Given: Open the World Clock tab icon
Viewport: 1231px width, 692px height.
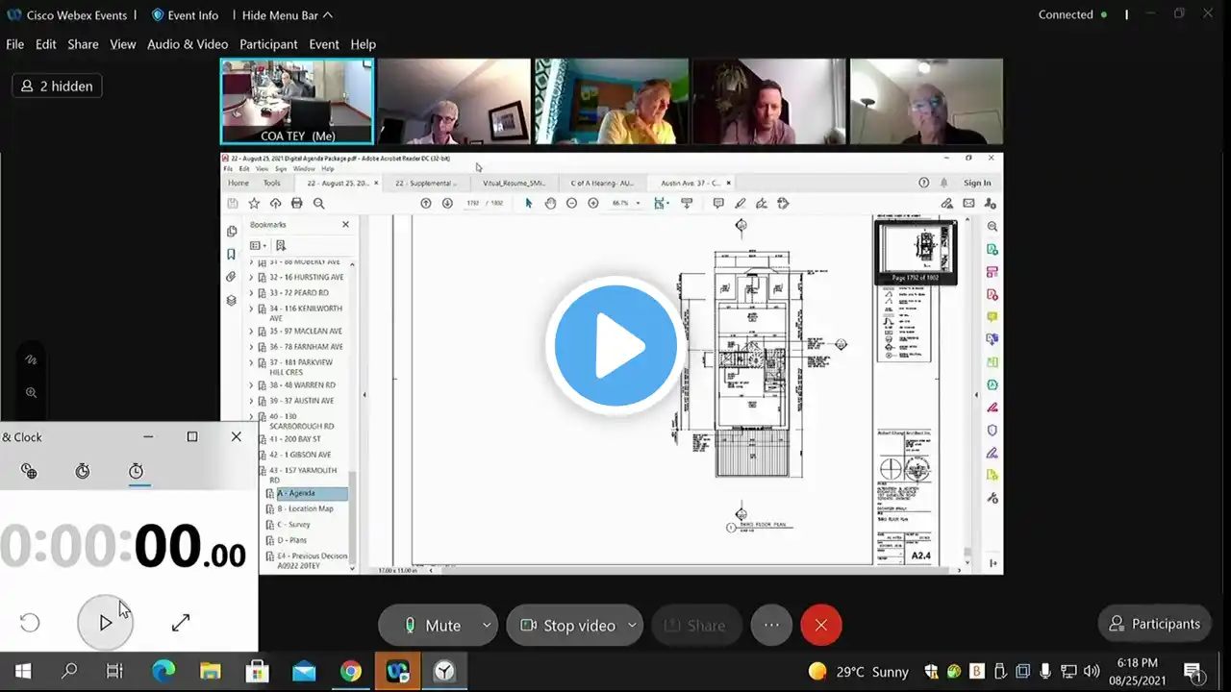Looking at the screenshot, I should coord(29,471).
